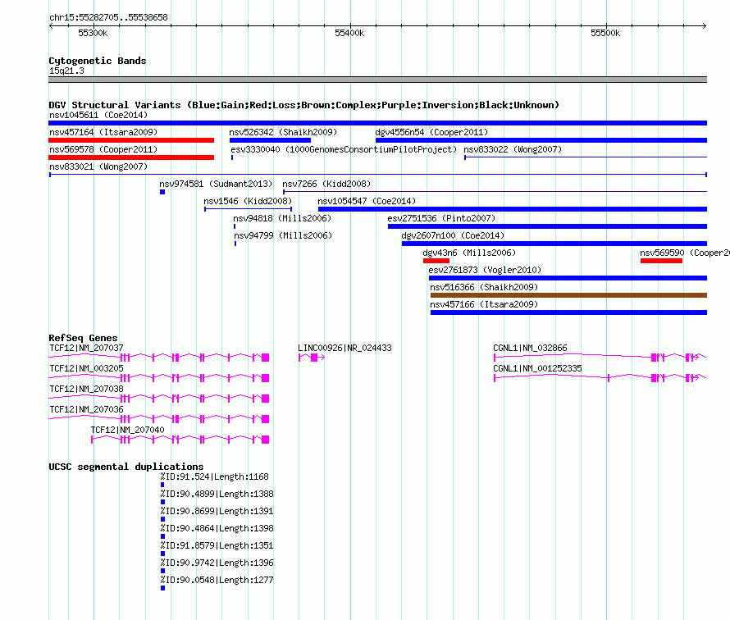Click the nsv1045611 (Coe2014) blue gain bar

377,123
